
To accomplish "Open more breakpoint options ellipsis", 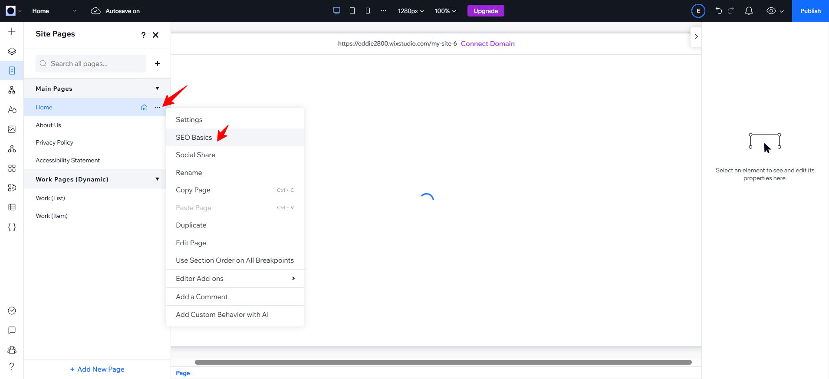I will click(x=383, y=11).
